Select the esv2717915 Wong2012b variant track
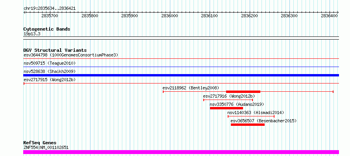The height and width of the screenshot is (156, 350). (x=181, y=83)
